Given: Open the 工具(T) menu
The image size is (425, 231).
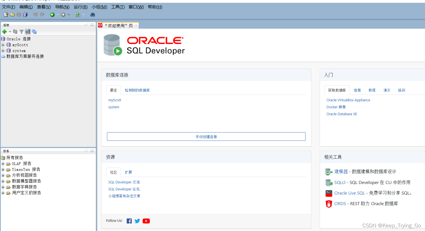Looking at the screenshot, I should click(118, 7).
